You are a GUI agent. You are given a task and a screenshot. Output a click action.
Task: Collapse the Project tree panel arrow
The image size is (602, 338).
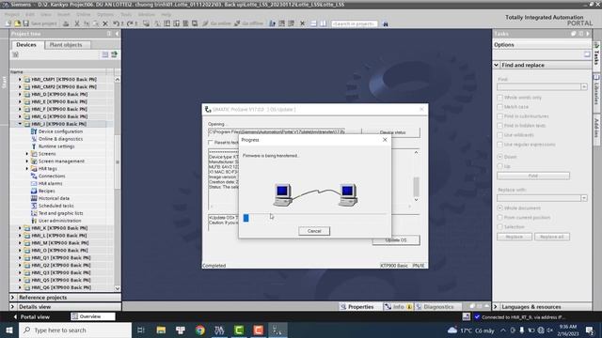(117, 34)
